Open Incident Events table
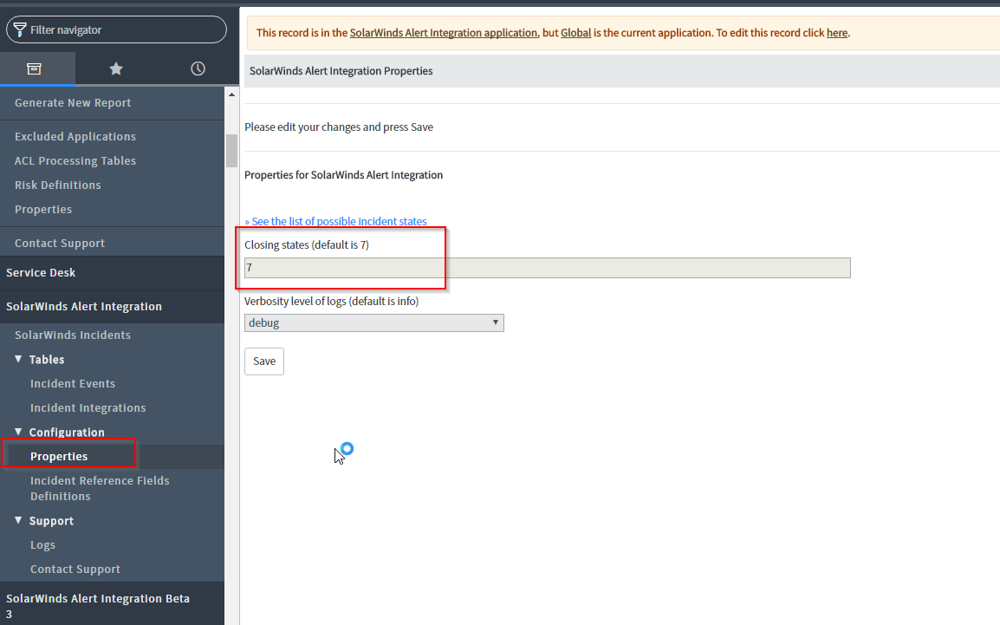1000x625 pixels. (73, 383)
